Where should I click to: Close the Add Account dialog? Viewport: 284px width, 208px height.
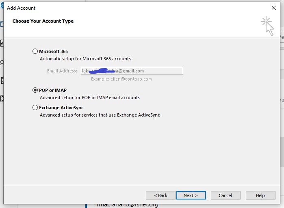(x=274, y=8)
